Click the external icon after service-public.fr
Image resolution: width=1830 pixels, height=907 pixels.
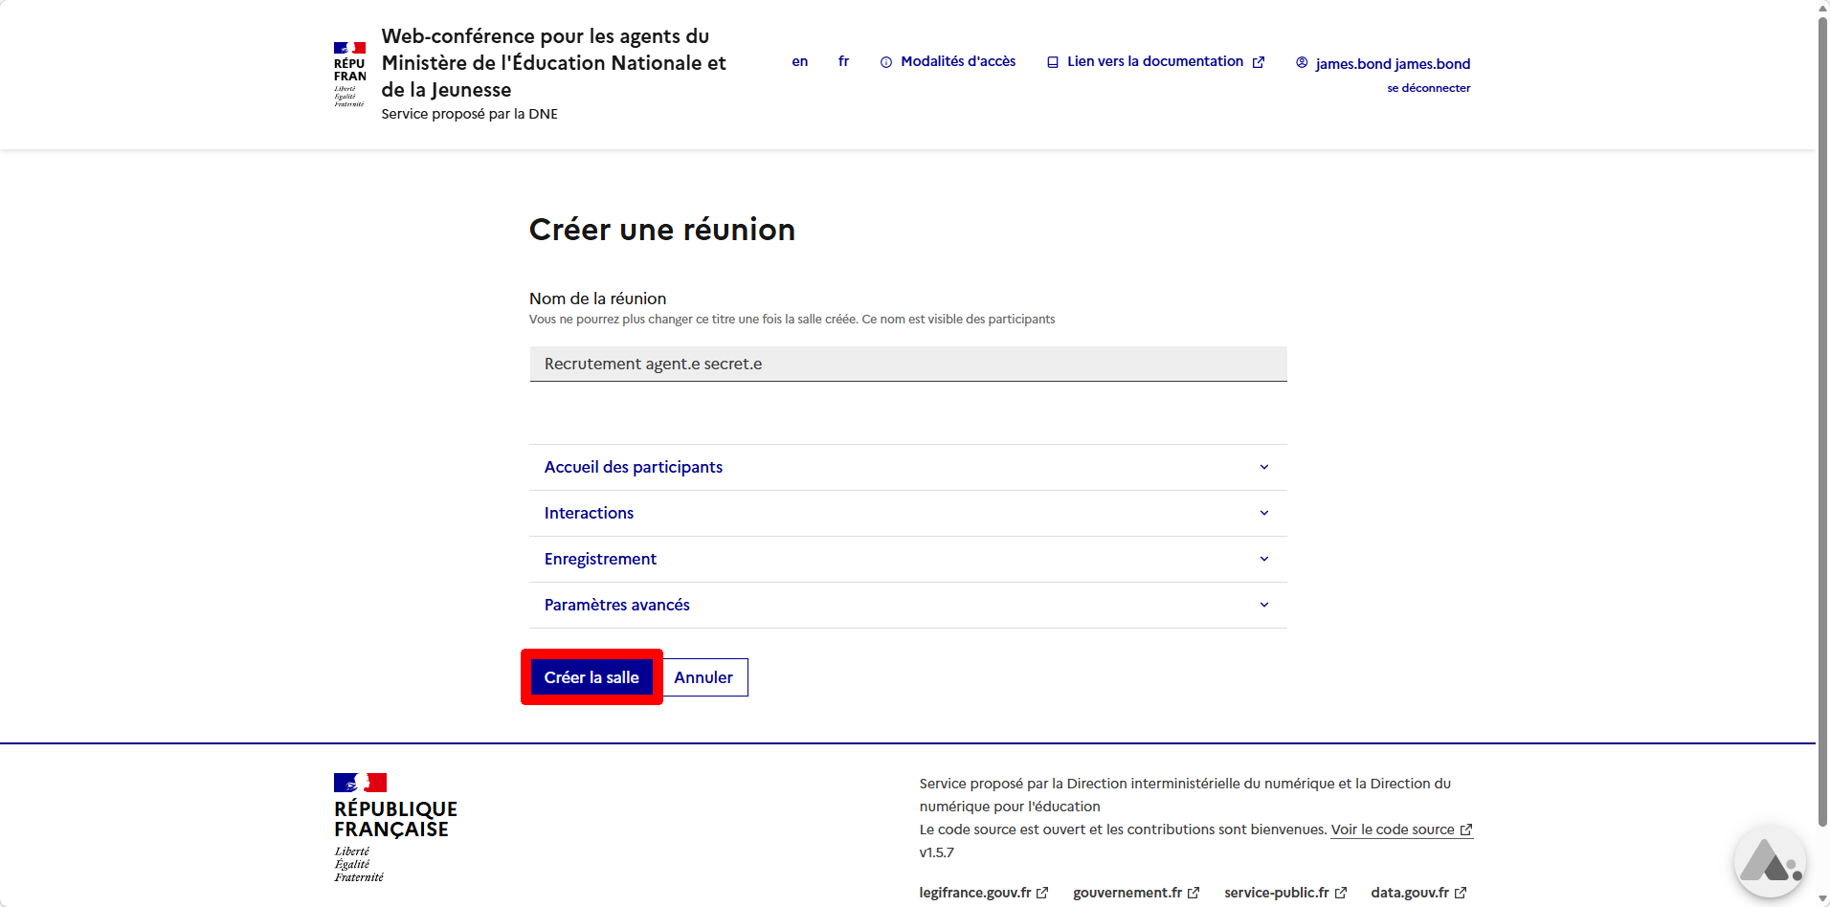tap(1341, 893)
